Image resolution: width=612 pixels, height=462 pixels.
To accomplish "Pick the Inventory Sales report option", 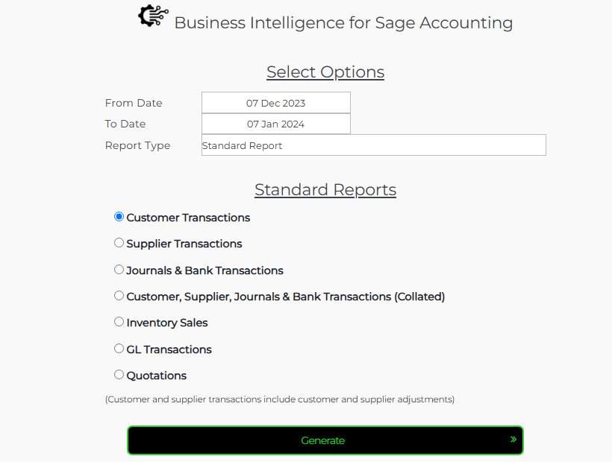I will 119,322.
